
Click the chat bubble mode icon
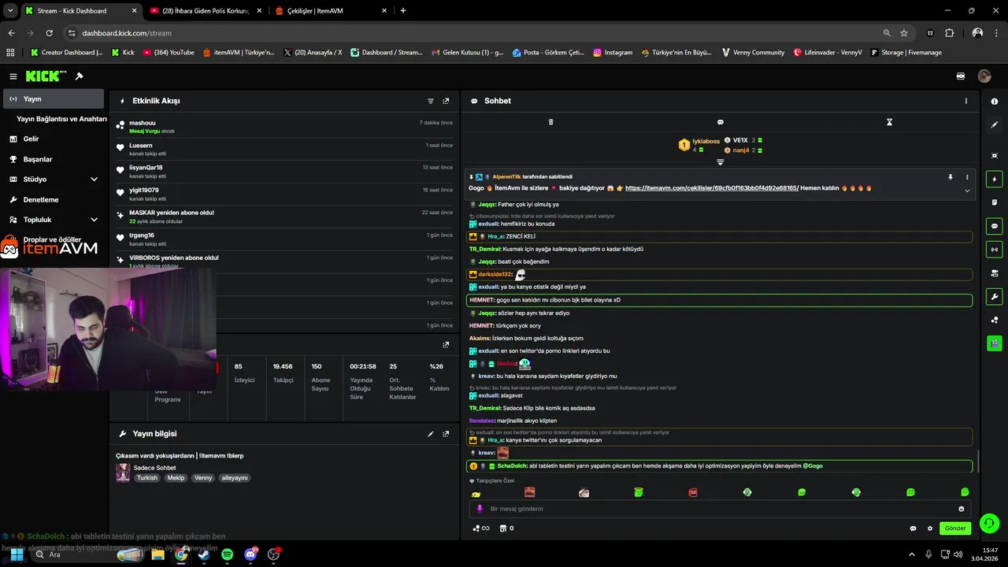click(x=720, y=122)
